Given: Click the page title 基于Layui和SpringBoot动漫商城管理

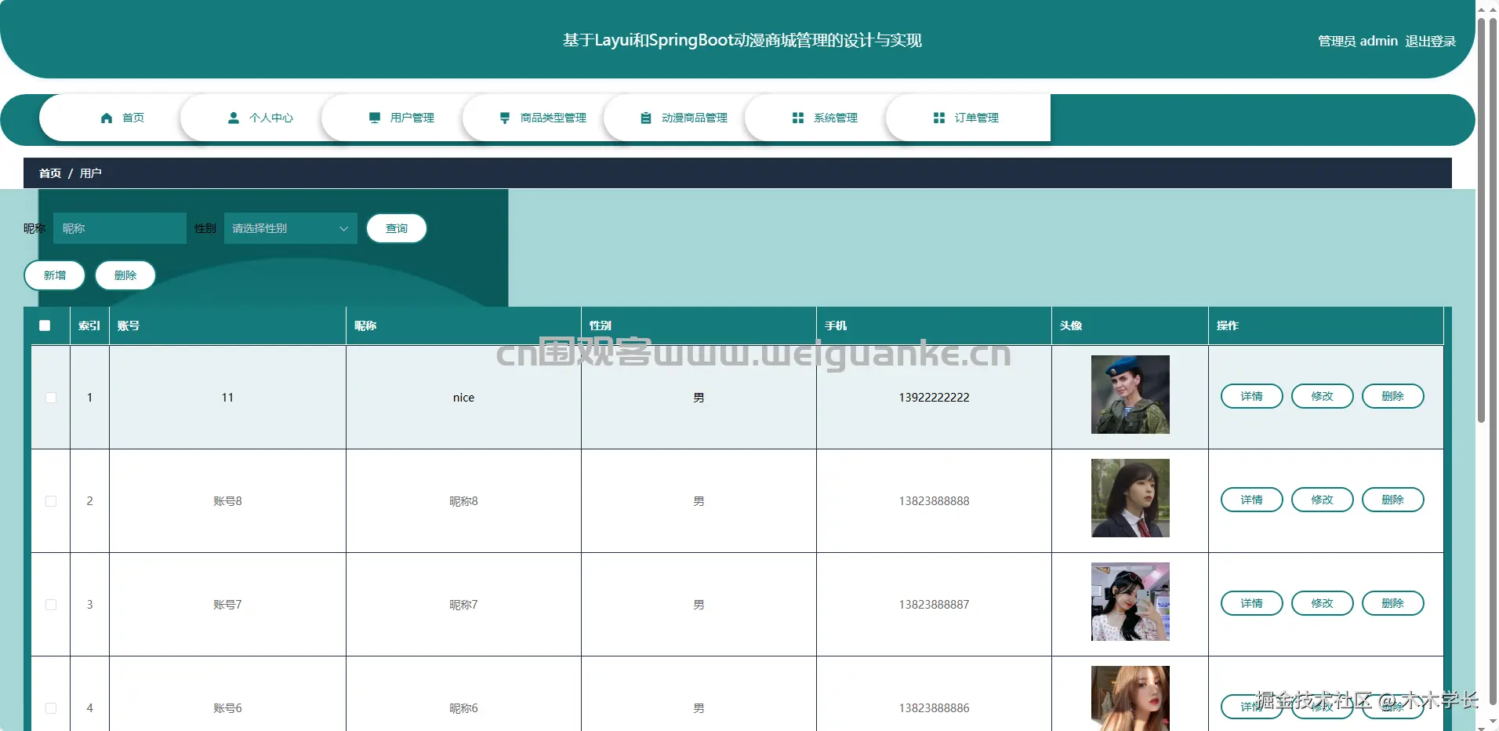Looking at the screenshot, I should (x=742, y=40).
